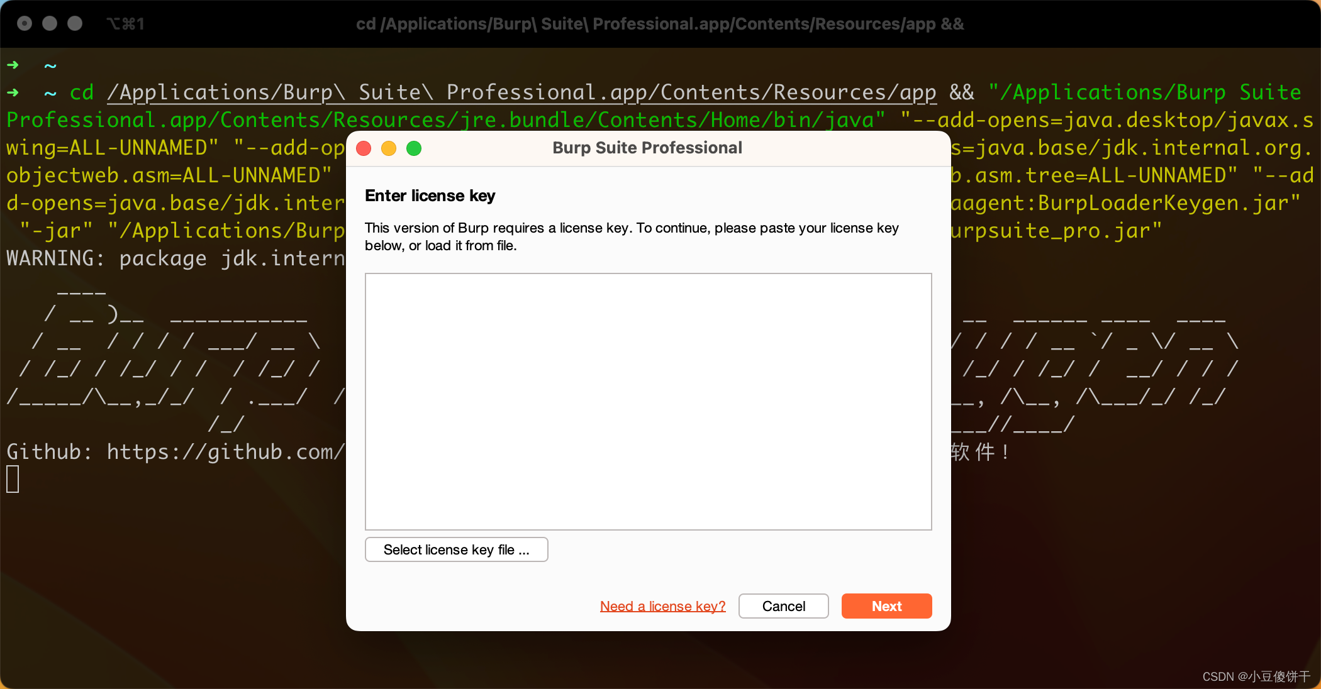
Task: Click the underlined /Applications path in terminal
Action: [x=521, y=92]
